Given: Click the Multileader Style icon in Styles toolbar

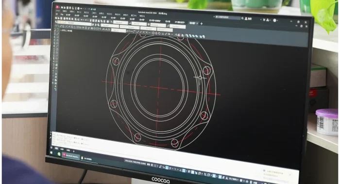Looking at the screenshot, I should click(168, 26).
